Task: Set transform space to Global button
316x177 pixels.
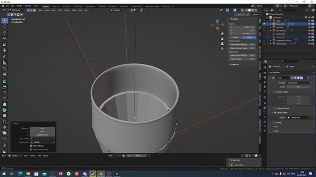Action: click(236, 37)
